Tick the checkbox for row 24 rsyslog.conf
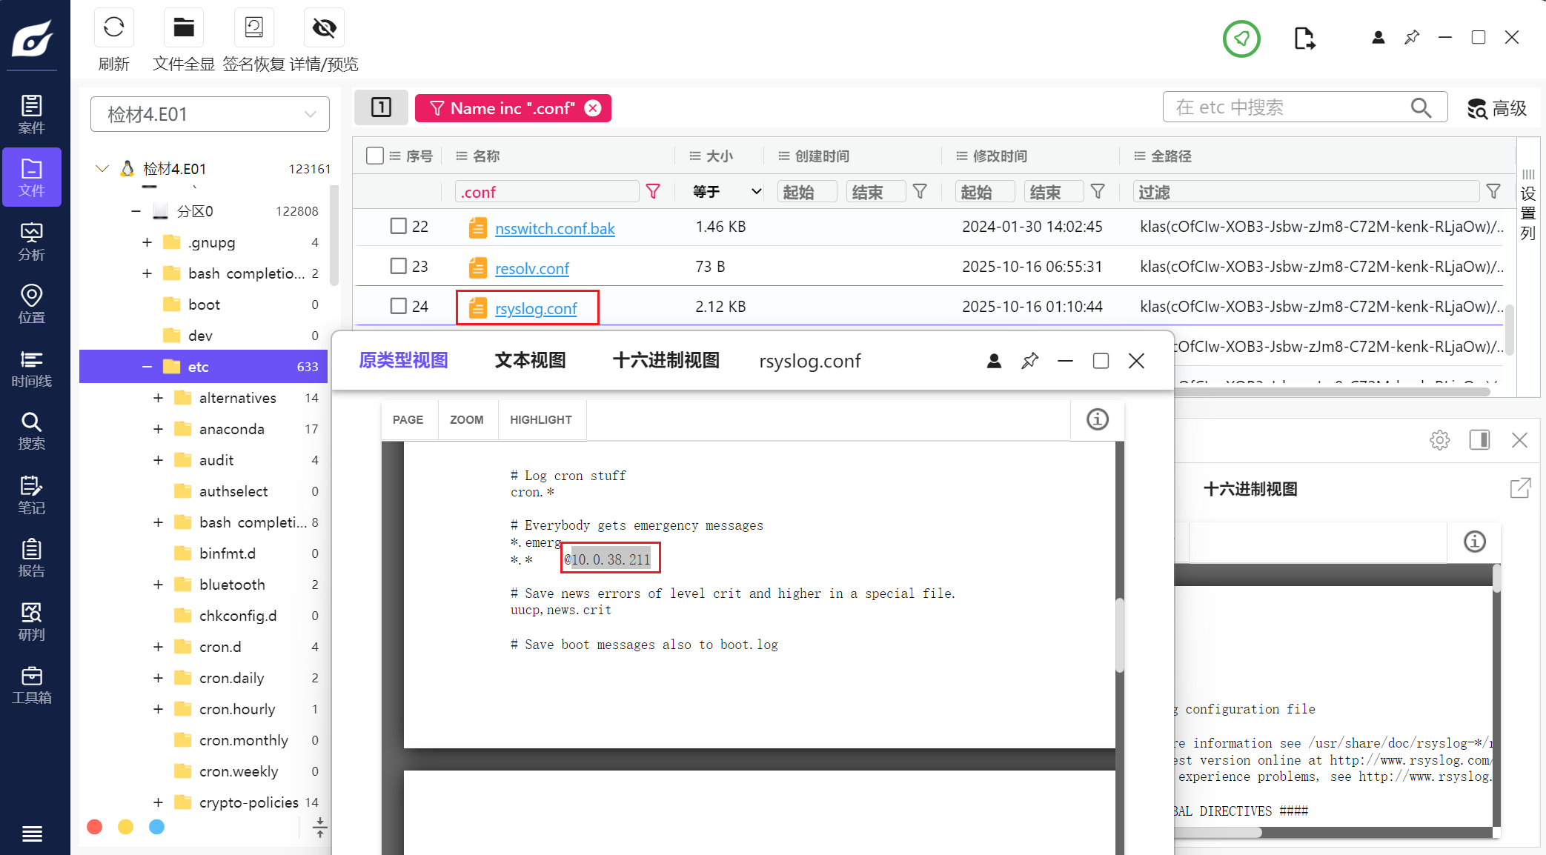 399,306
